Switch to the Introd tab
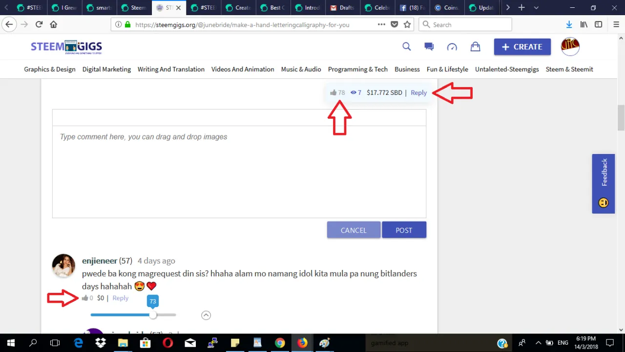This screenshot has width=625, height=352. 308,8
